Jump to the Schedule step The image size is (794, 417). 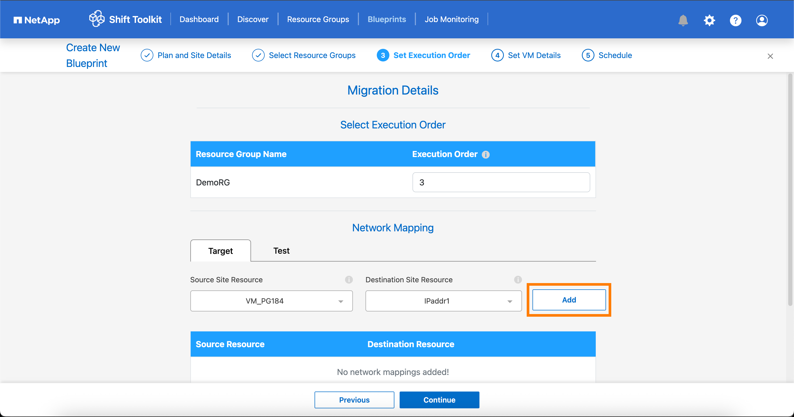[615, 55]
